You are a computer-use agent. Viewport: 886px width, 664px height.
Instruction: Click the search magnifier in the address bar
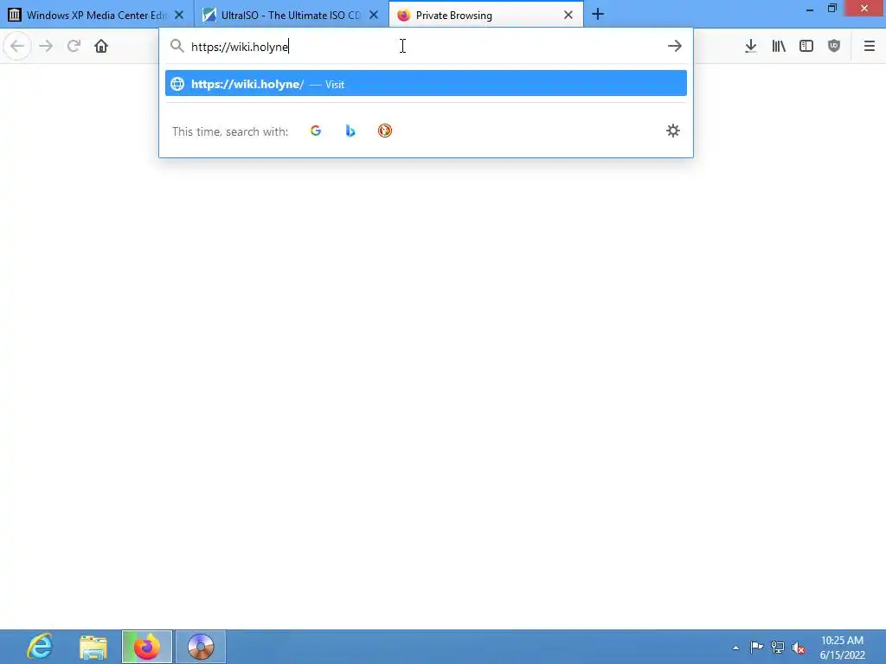(177, 46)
